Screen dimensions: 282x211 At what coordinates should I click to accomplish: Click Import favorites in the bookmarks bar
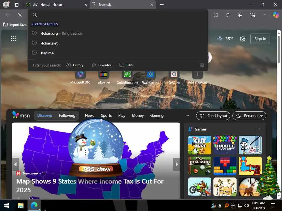point(15,24)
